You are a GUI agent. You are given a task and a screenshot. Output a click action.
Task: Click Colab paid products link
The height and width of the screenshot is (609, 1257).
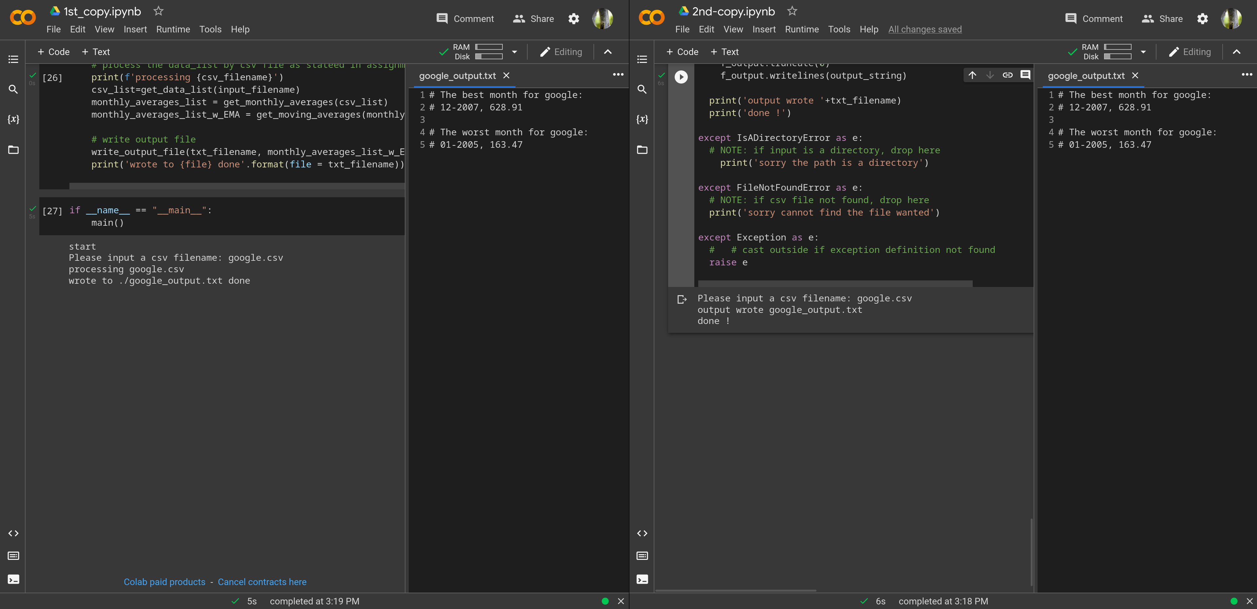click(x=164, y=582)
